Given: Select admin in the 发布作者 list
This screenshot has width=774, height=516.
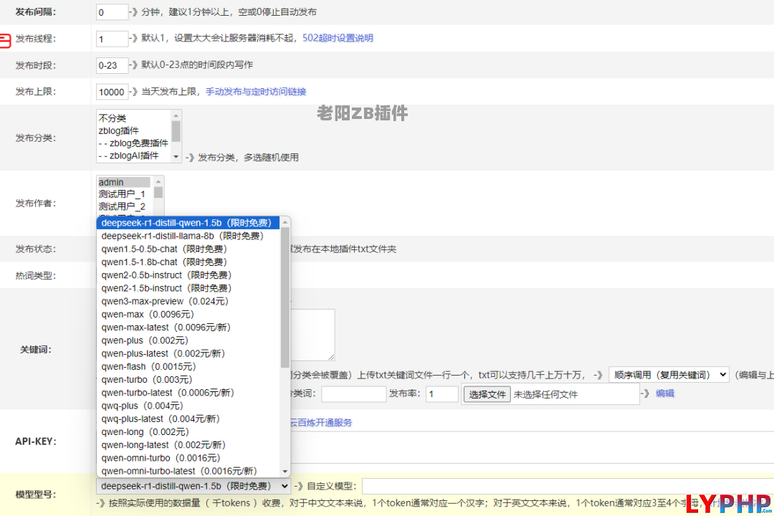Looking at the screenshot, I should pyautogui.click(x=125, y=182).
